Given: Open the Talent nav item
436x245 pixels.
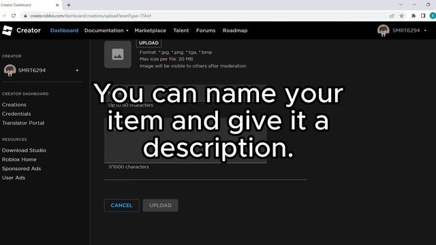Looking at the screenshot, I should 181,31.
